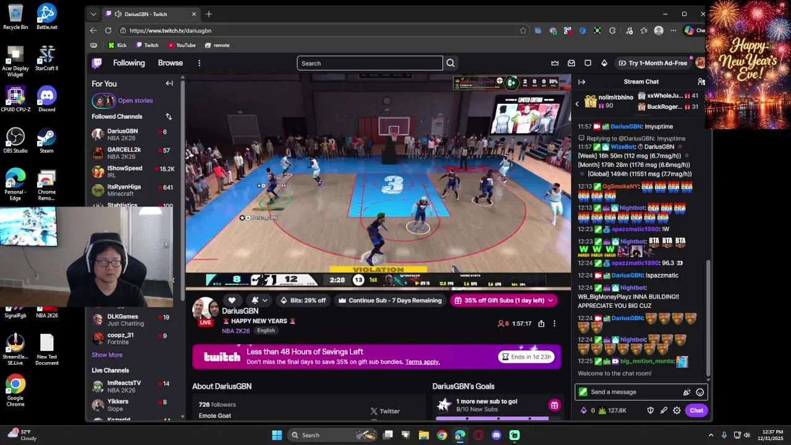Open Discord from the taskbar
The height and width of the screenshot is (445, 791).
pos(496,435)
